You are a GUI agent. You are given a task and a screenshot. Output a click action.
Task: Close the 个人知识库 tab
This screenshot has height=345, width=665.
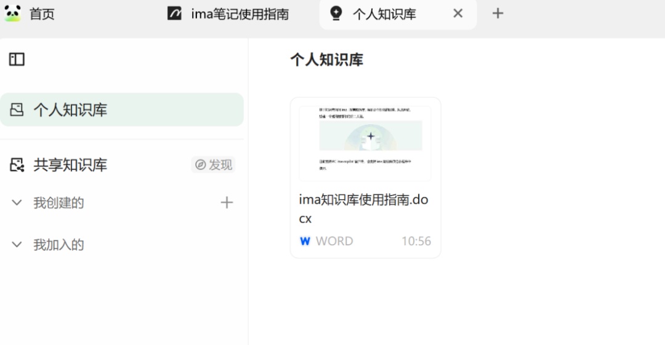click(x=457, y=14)
